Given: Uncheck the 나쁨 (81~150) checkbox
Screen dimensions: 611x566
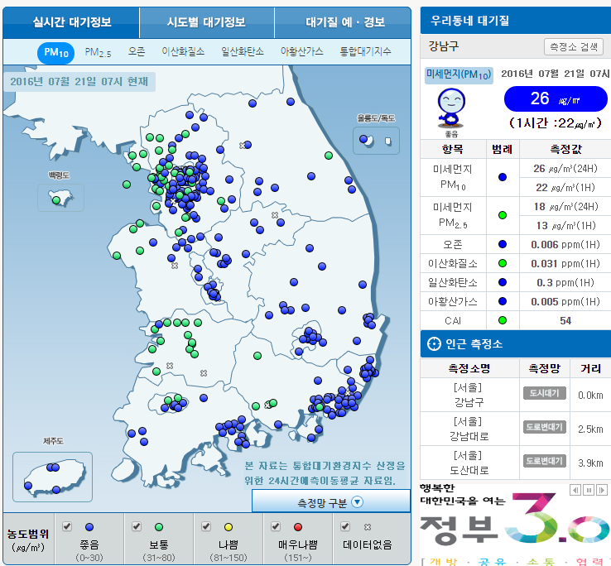Looking at the screenshot, I should point(206,526).
